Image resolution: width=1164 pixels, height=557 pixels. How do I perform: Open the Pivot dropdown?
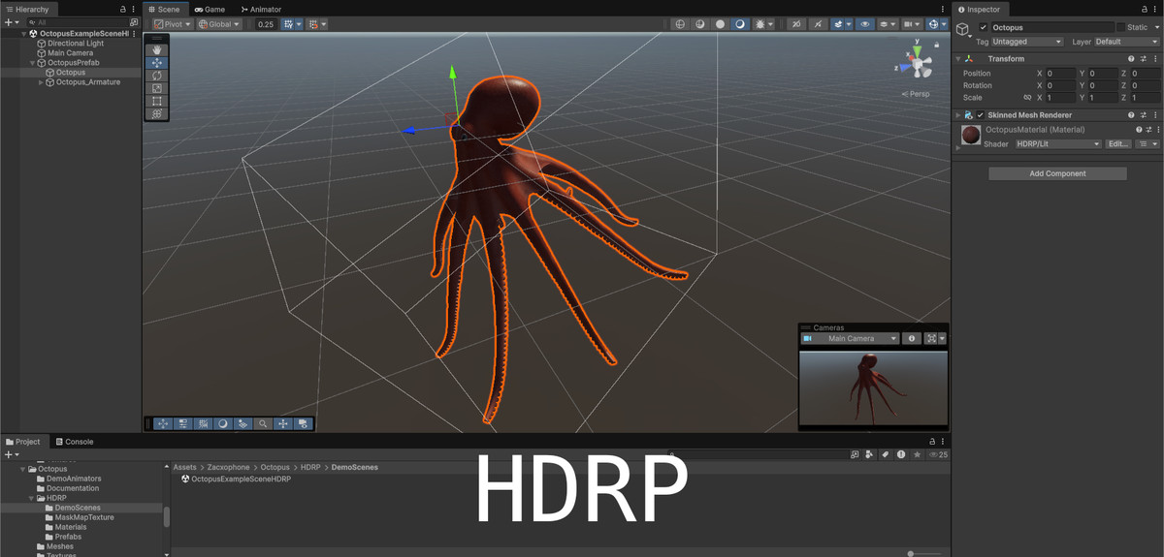pos(172,24)
